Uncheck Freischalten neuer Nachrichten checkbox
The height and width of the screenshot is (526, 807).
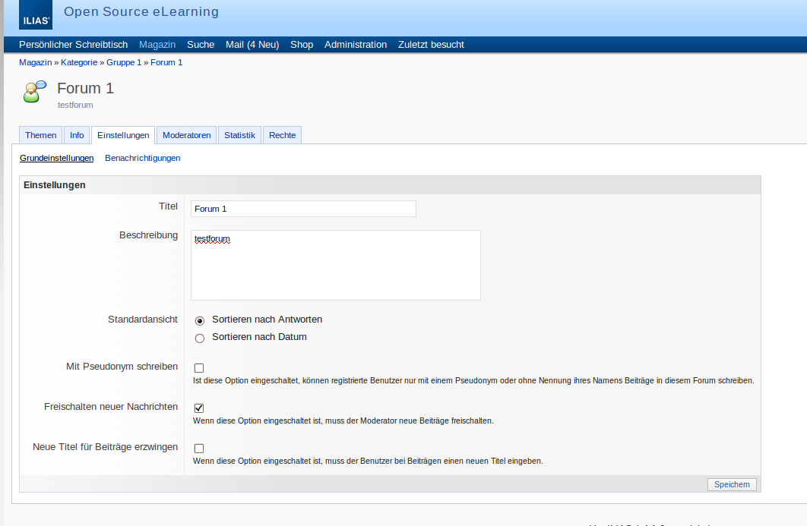(199, 408)
